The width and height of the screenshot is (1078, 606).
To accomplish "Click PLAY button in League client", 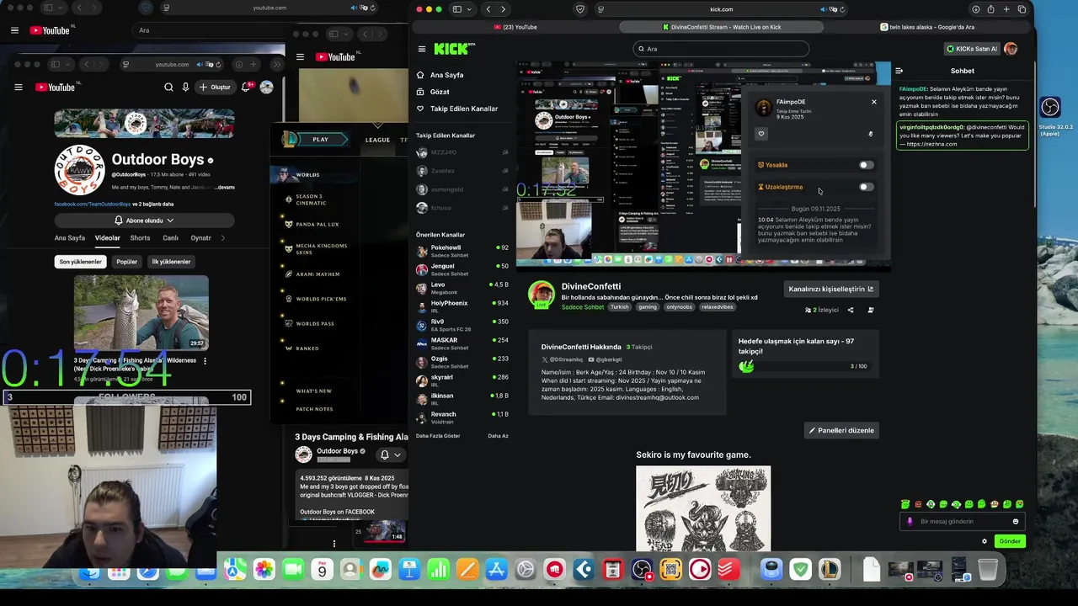I will pos(320,140).
